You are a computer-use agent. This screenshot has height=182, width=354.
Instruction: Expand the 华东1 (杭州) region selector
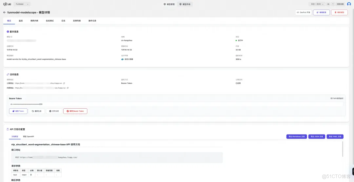[317, 4]
